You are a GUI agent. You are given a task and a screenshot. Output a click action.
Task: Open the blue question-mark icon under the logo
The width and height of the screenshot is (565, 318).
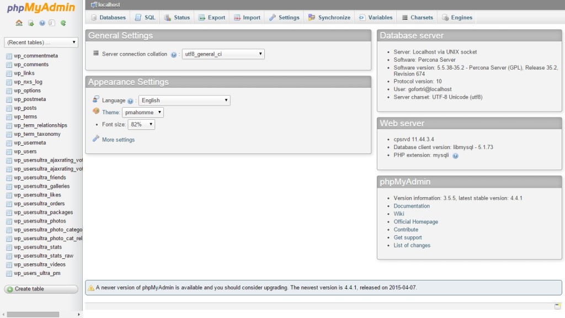pos(42,23)
